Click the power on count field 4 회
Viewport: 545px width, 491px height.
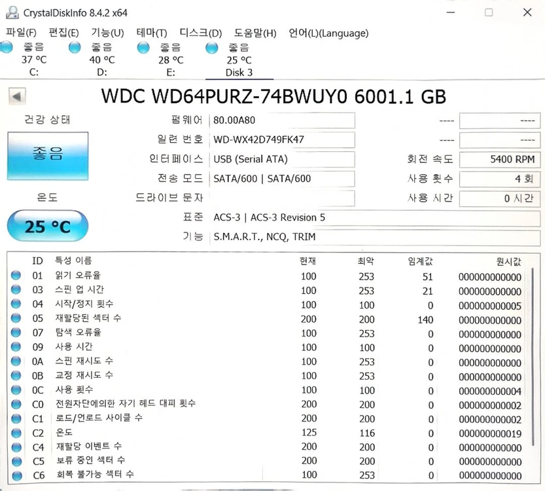coord(500,179)
